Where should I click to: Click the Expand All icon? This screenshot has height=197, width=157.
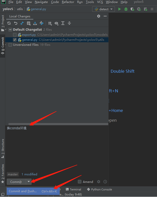tap(63, 23)
